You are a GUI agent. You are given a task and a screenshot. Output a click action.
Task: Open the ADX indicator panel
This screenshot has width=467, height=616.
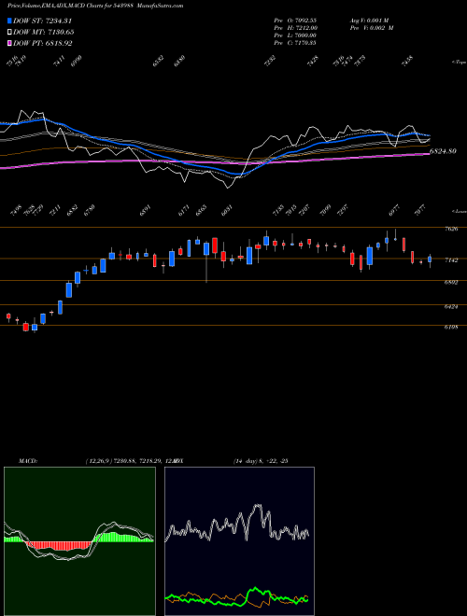click(239, 541)
